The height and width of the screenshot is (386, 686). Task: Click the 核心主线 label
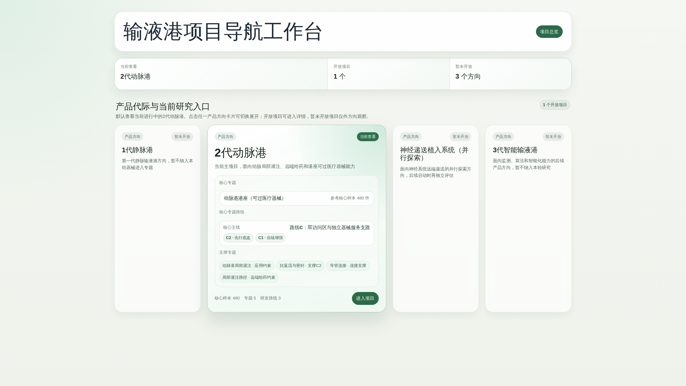tap(232, 228)
